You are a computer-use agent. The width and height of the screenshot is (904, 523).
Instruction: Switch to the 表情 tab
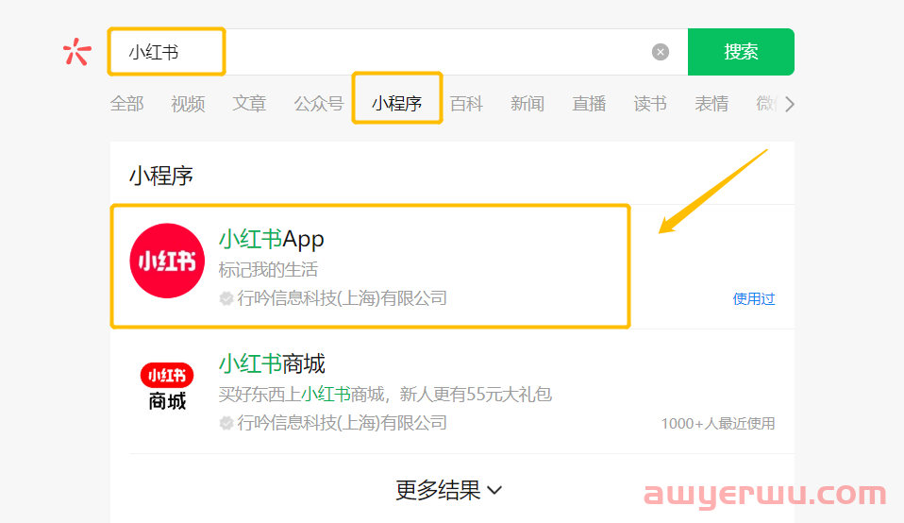point(711,104)
